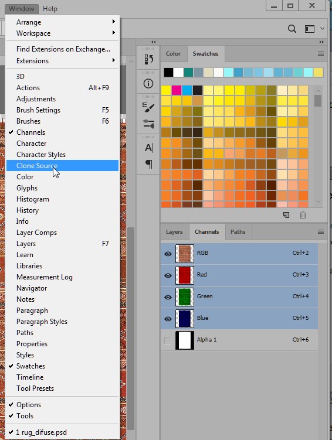The image size is (332, 440).
Task: Hide the Red channel
Action: point(168,275)
